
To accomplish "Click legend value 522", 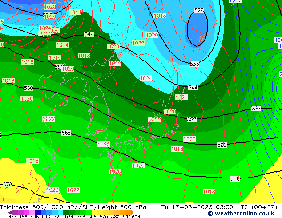I will pyautogui.click(x=58, y=217).
